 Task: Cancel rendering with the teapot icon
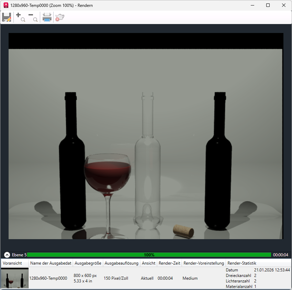(60, 17)
